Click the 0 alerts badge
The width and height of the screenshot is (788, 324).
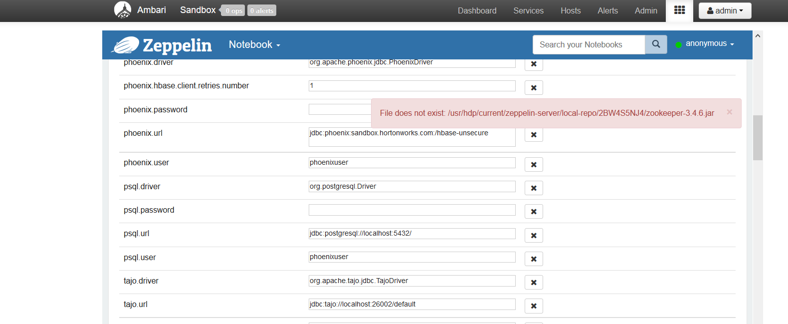tap(262, 10)
